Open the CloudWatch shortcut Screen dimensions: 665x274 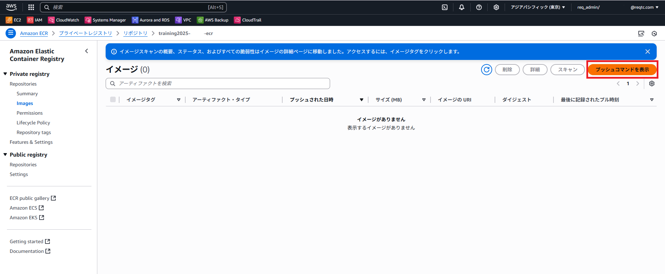64,20
